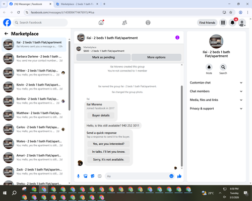Click the group photo in right panel

216,41
